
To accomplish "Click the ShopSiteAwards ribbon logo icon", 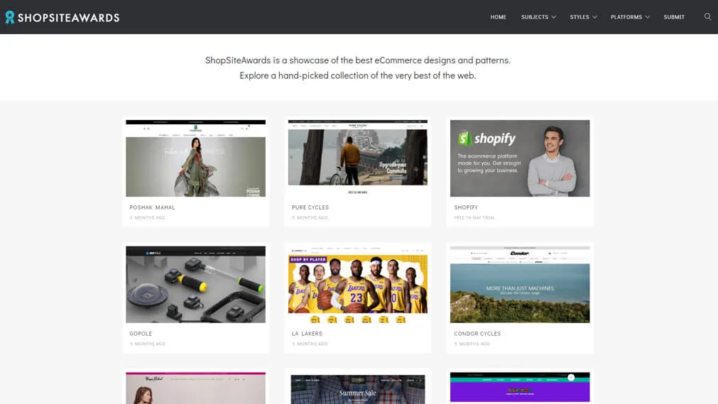I will (10, 18).
